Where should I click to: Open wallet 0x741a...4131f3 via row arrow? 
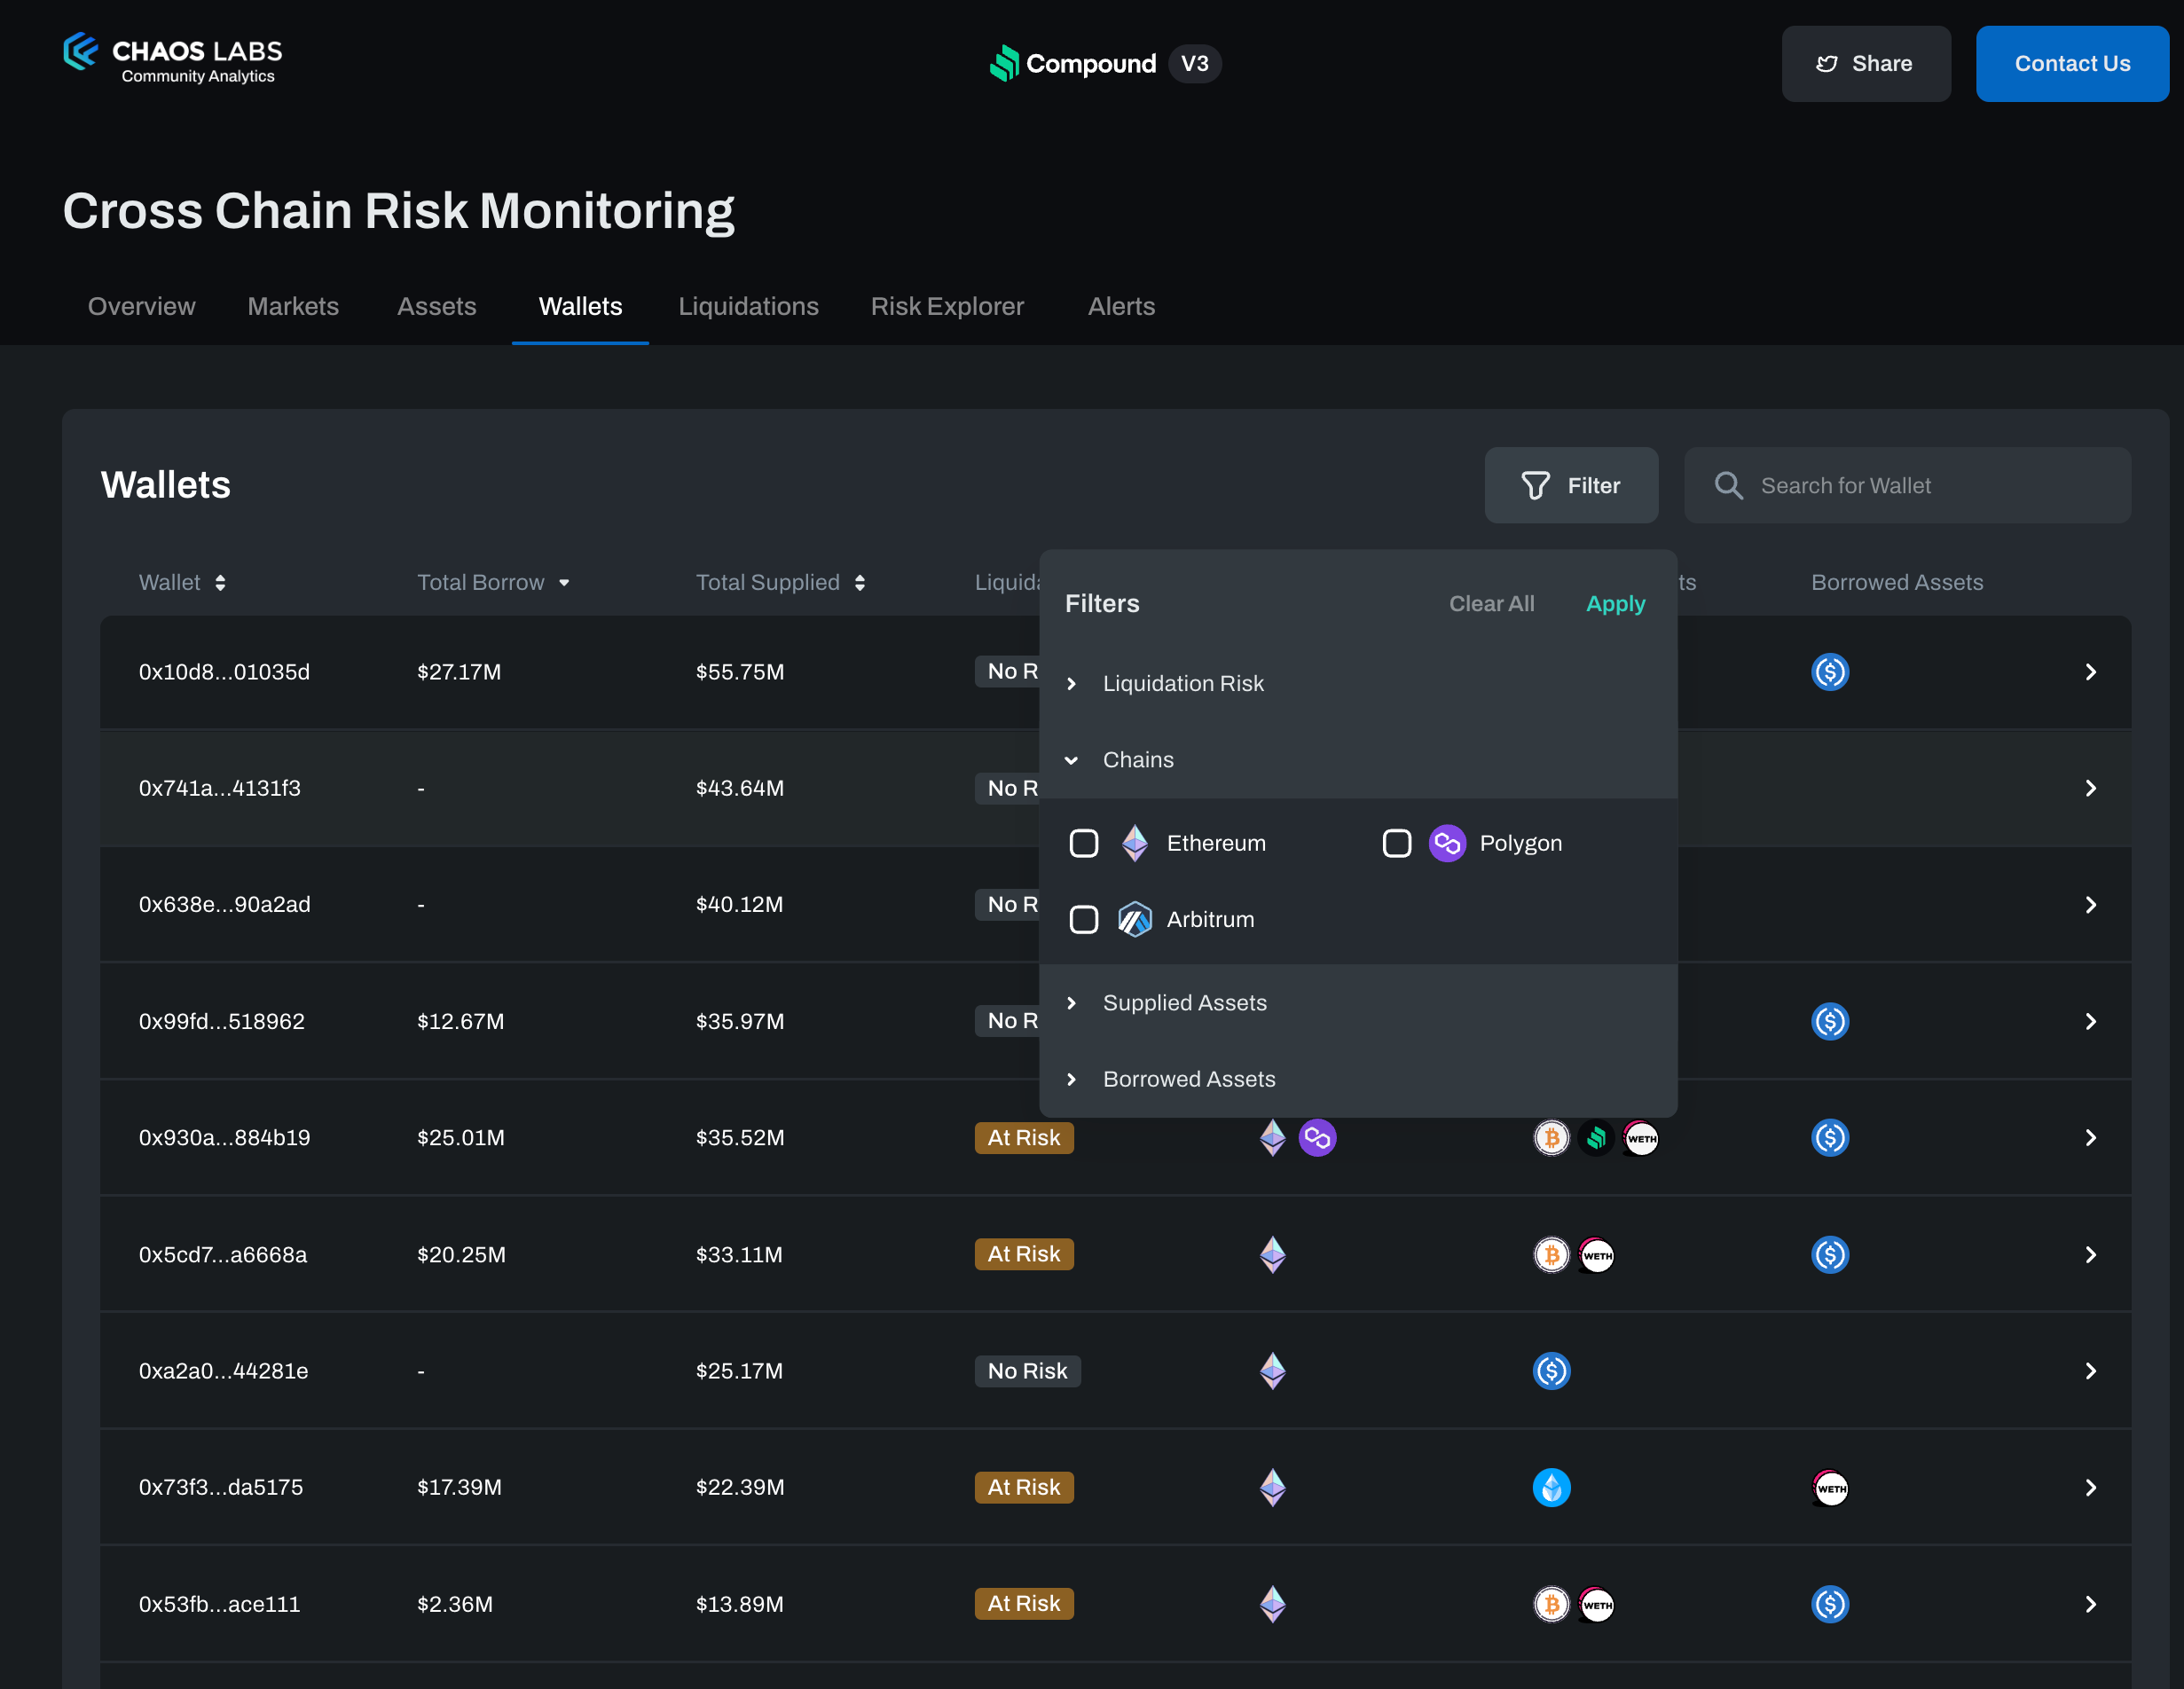click(2090, 789)
